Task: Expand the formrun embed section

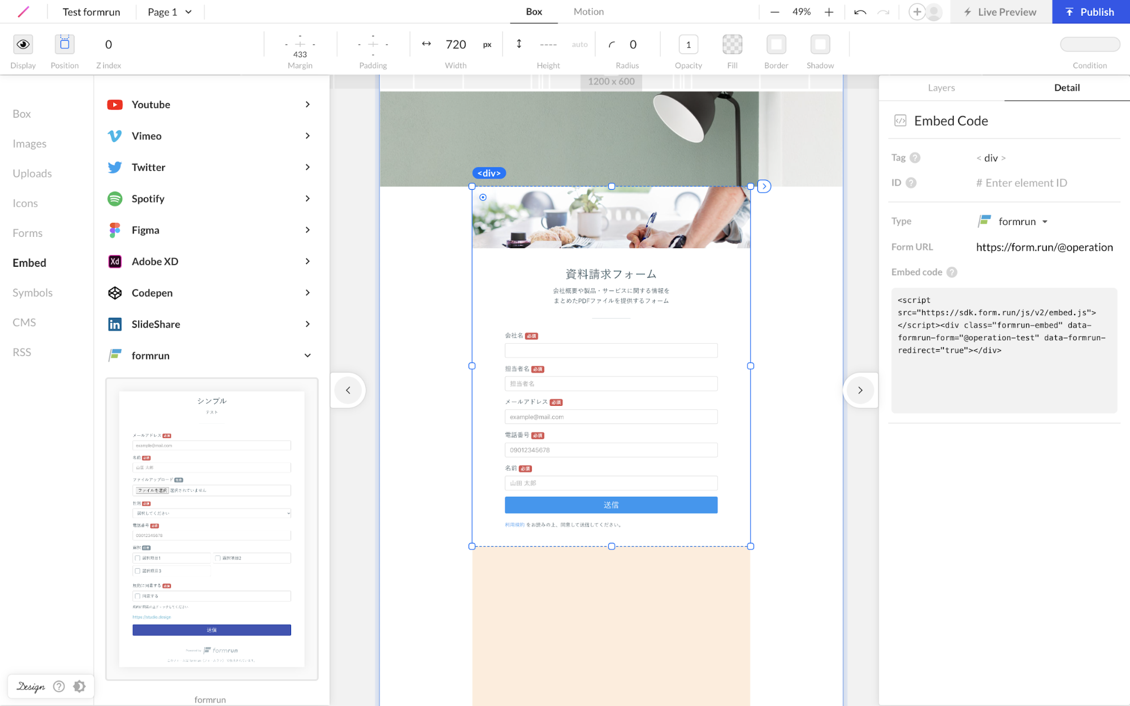Action: [x=308, y=356]
